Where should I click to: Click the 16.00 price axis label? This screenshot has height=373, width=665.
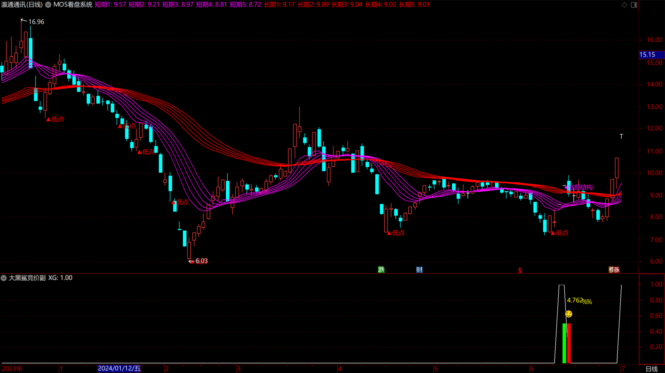point(654,40)
